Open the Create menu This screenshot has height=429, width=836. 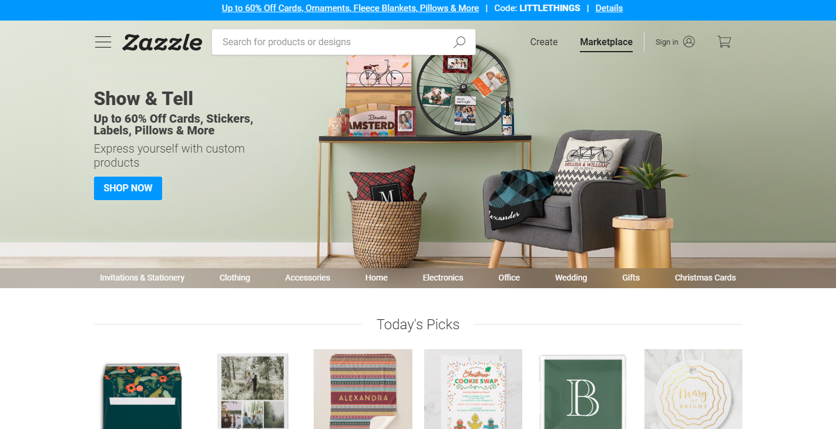tap(544, 42)
